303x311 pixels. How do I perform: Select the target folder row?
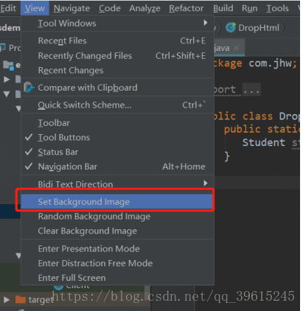pos(75,299)
